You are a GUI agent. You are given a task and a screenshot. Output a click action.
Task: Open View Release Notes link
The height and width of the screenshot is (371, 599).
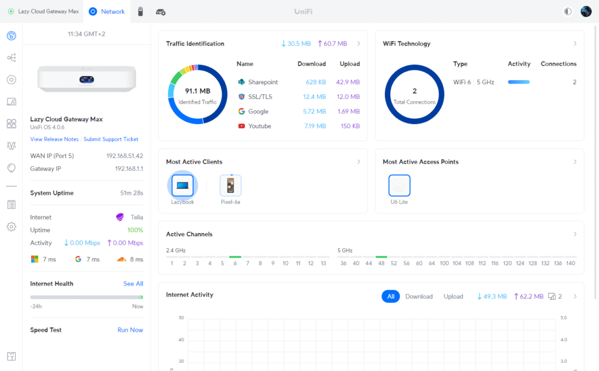(x=54, y=139)
